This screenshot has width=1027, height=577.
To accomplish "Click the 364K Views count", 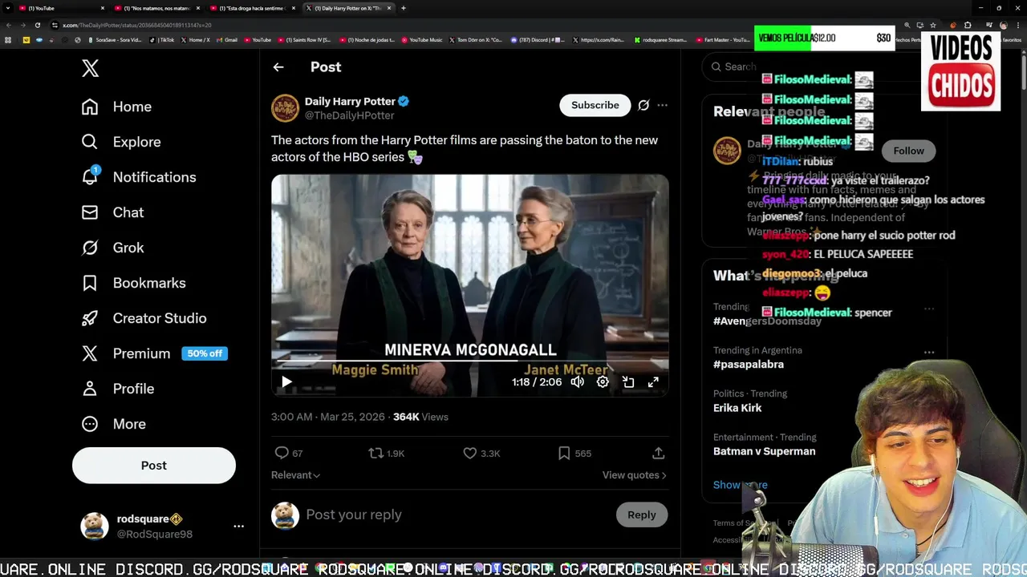I will point(420,417).
